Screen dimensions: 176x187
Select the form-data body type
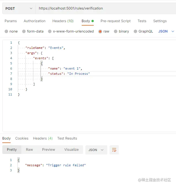pyautogui.click(x=33, y=31)
